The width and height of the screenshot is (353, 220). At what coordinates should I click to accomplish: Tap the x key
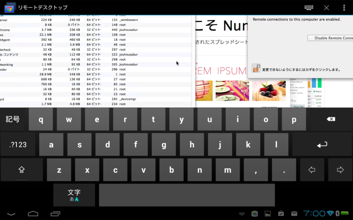coord(87,170)
